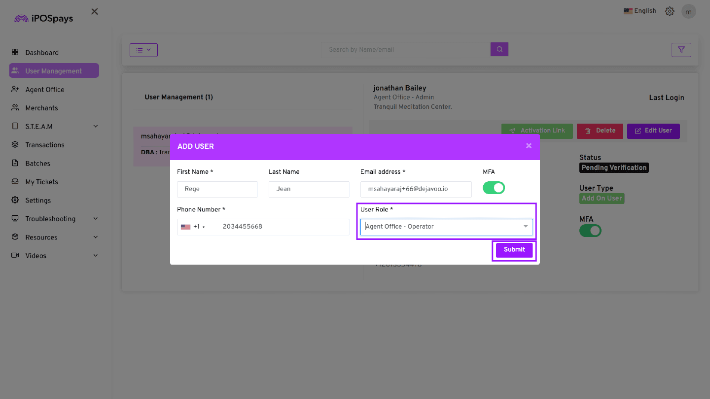Submit the new user form
Screen dimensions: 710x399
514,250
